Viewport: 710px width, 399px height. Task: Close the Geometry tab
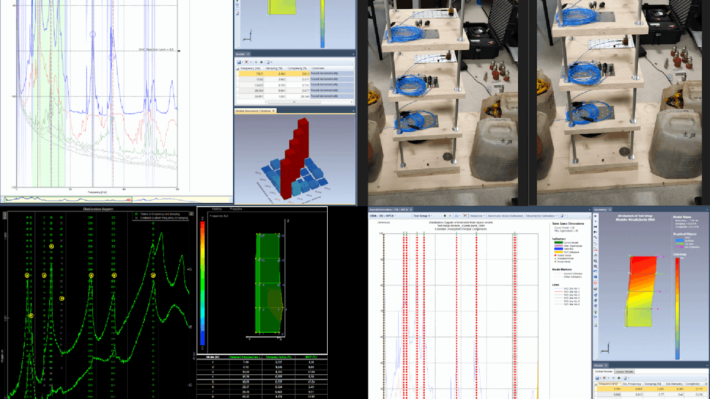610,210
